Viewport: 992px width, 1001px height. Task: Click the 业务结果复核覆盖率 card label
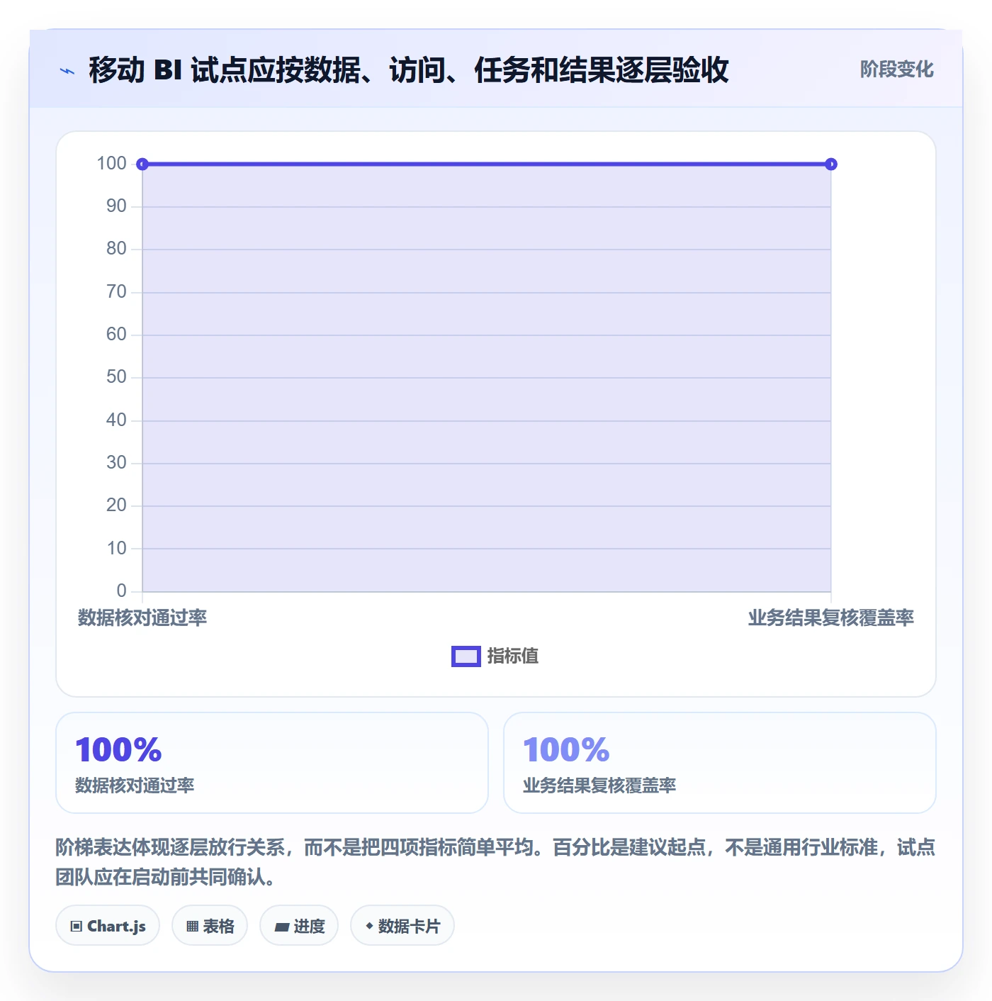point(599,785)
